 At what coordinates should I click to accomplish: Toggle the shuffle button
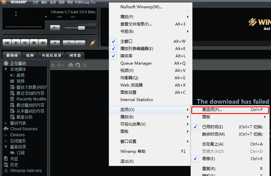[x=69, y=43]
